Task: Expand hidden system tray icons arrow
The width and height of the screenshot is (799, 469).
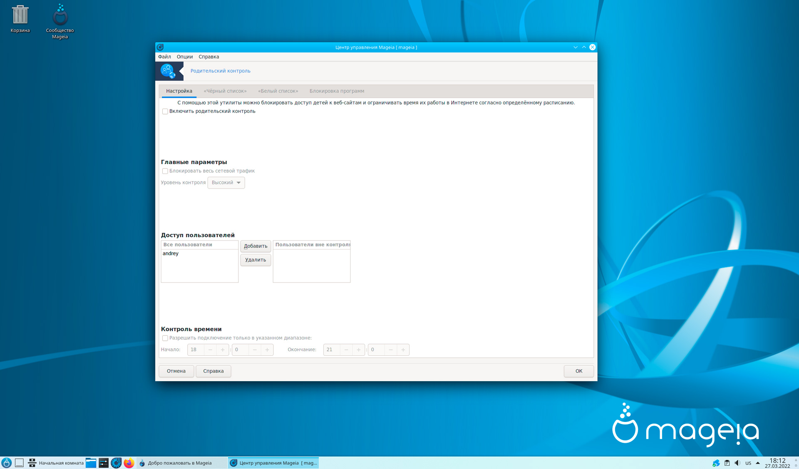Action: (x=758, y=463)
